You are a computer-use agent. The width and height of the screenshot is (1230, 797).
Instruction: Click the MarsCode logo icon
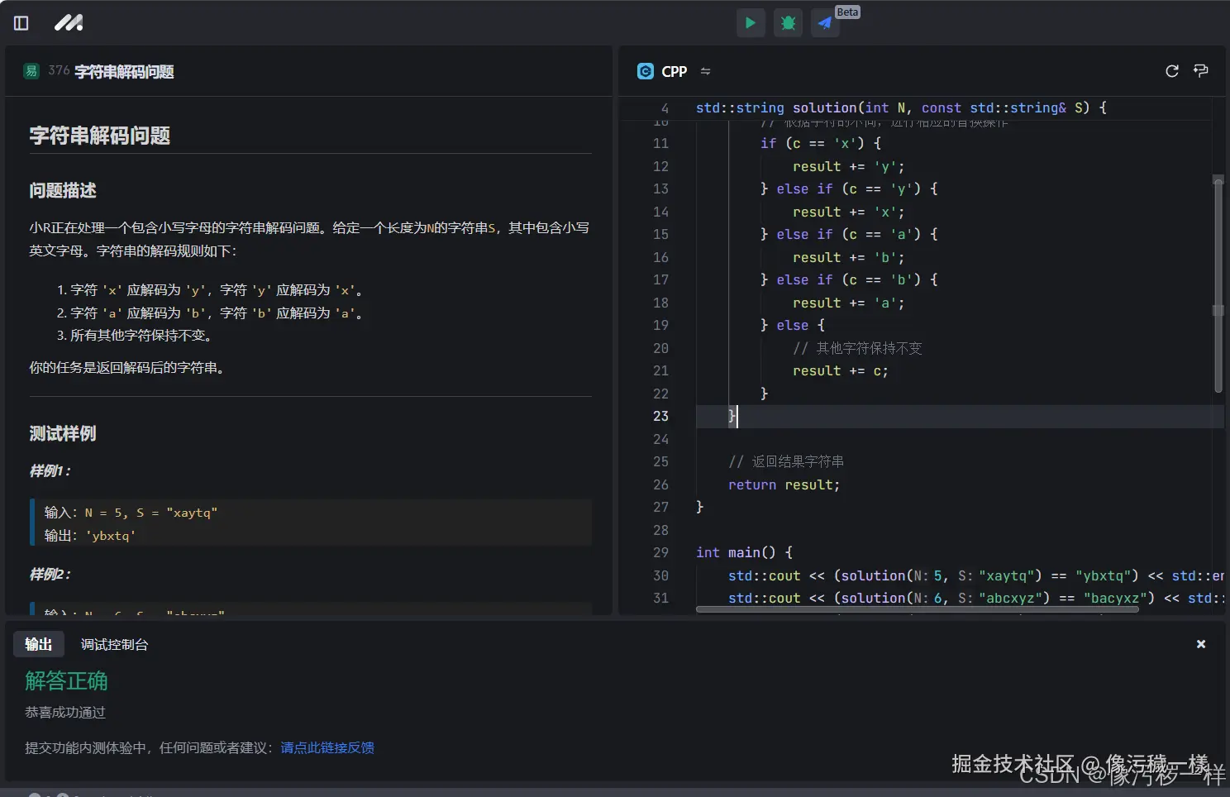(x=69, y=23)
